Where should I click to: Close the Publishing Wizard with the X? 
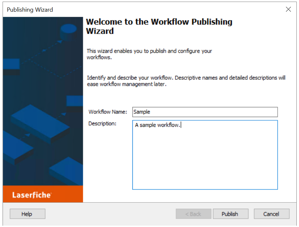288,9
